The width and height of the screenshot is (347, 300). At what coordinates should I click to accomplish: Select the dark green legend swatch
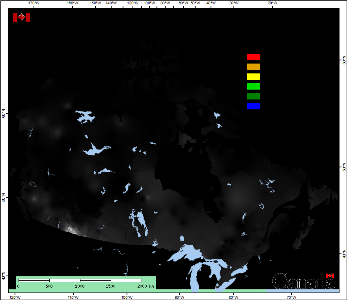[x=253, y=96]
